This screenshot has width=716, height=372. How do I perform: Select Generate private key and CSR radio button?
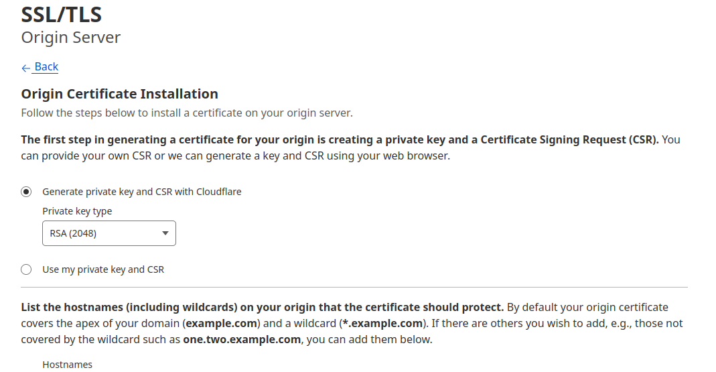(x=26, y=192)
